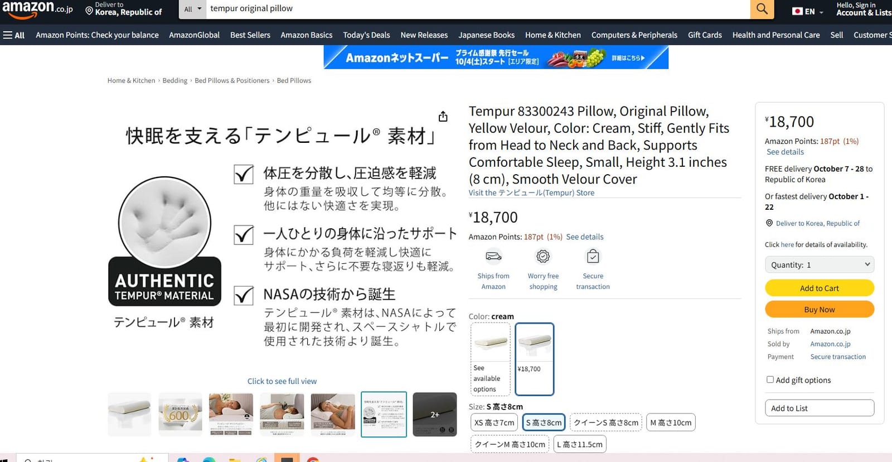Open the Amazonネットスーパー banner ad
The image size is (892, 462).
coord(496,57)
